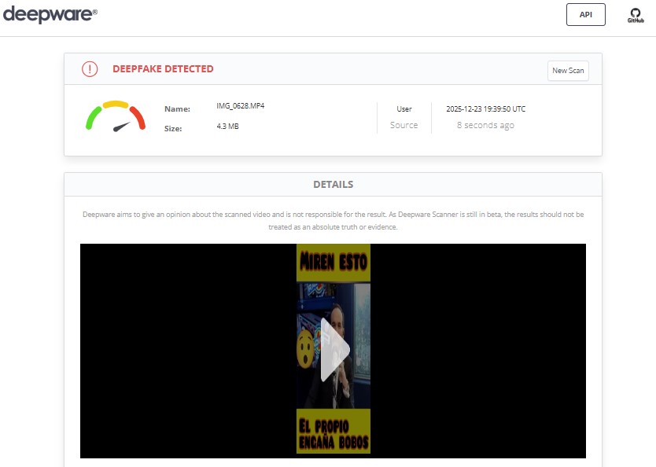This screenshot has width=656, height=467.
Task: Click the green segment of the gauge
Action: pyautogui.click(x=93, y=118)
